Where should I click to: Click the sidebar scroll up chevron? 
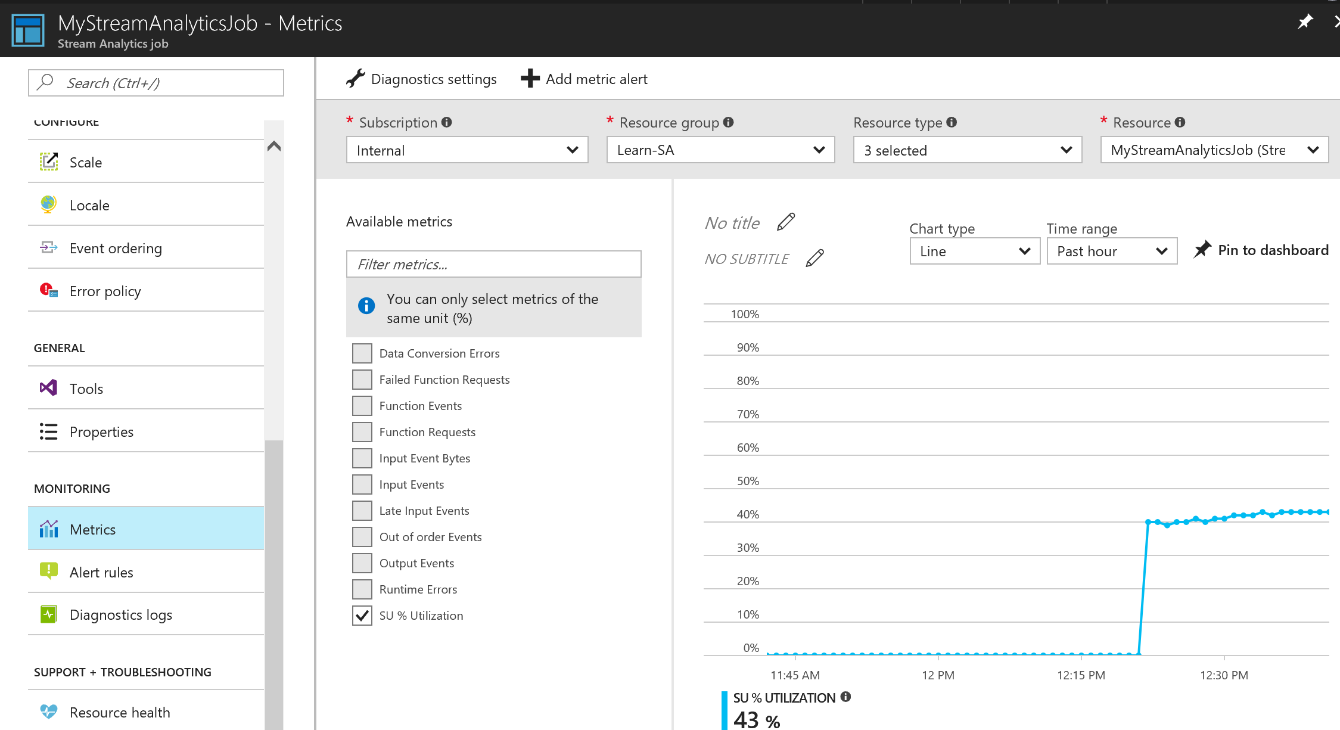pyautogui.click(x=274, y=146)
